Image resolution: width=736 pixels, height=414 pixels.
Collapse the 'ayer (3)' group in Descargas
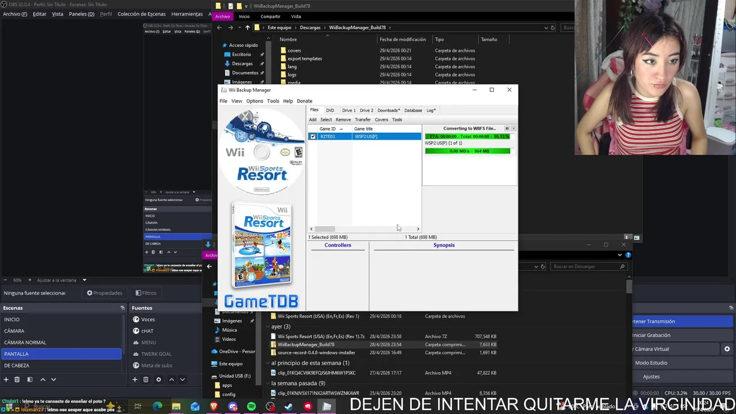[268, 327]
